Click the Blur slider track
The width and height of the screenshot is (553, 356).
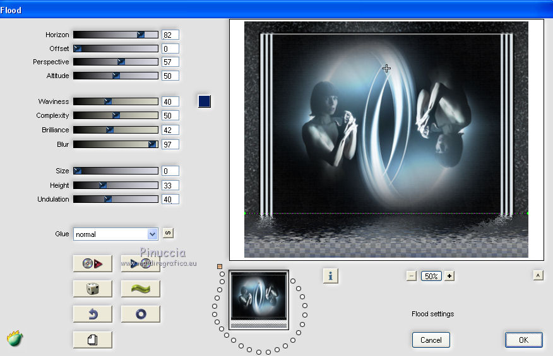116,144
